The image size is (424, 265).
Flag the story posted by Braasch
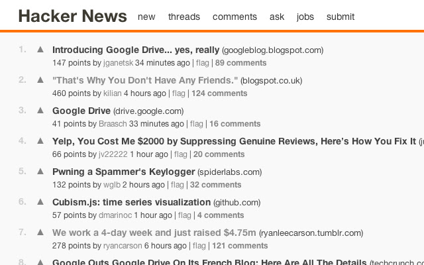(x=197, y=124)
